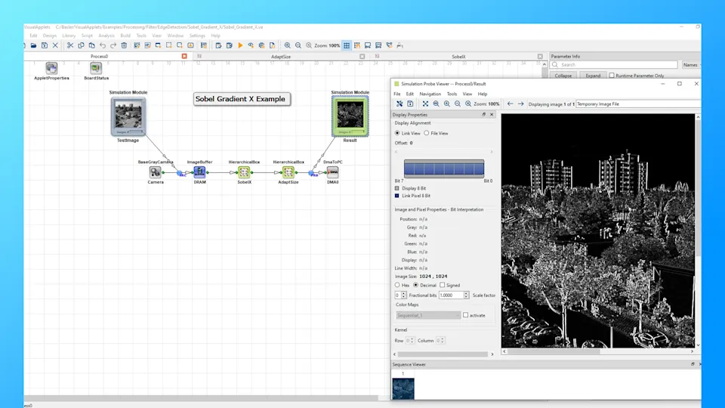The image size is (725, 408).
Task: Open the Names dropdown in Parameter Info
Action: coord(691,65)
